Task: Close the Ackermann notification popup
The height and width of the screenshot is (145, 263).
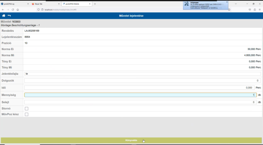Action: pyautogui.click(x=227, y=2)
